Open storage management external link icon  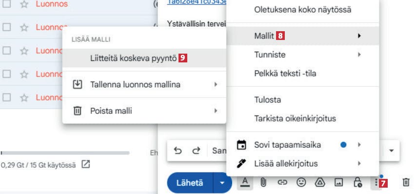(85, 164)
